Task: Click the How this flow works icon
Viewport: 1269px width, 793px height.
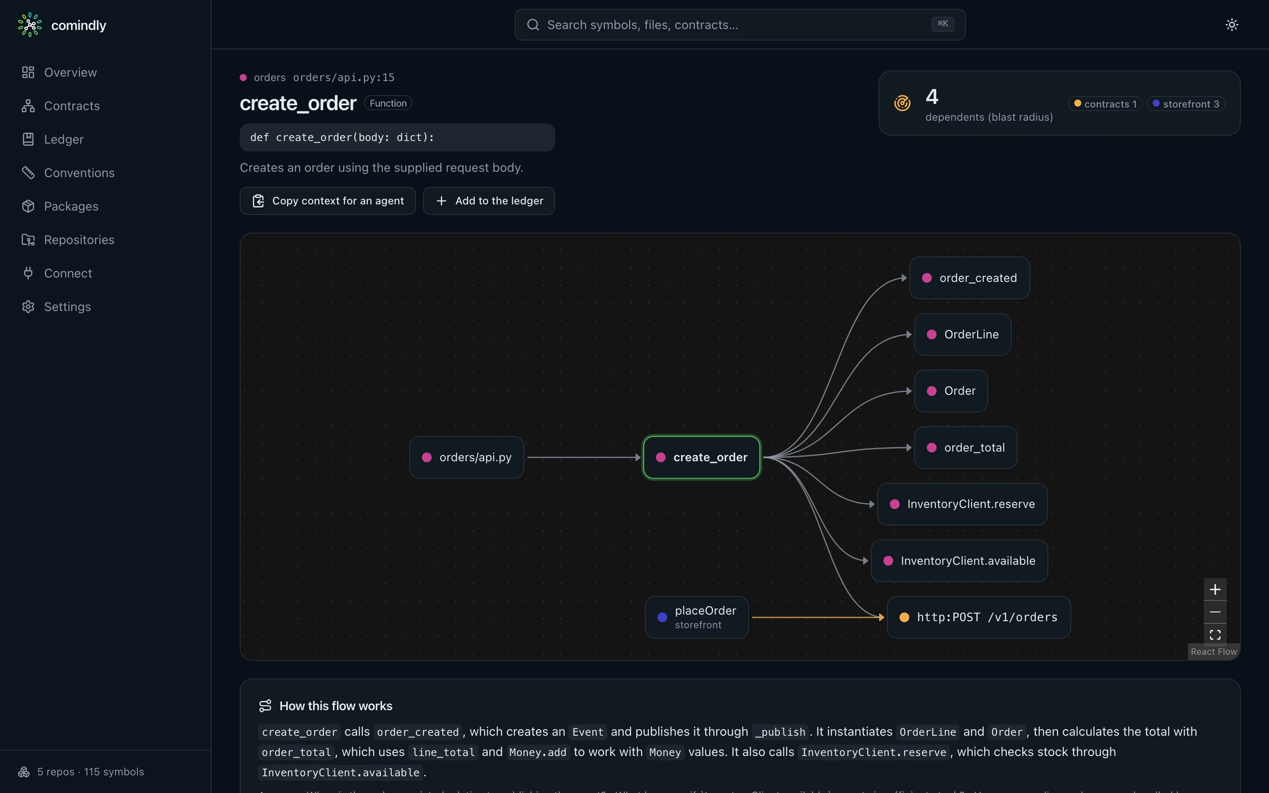Action: point(265,706)
